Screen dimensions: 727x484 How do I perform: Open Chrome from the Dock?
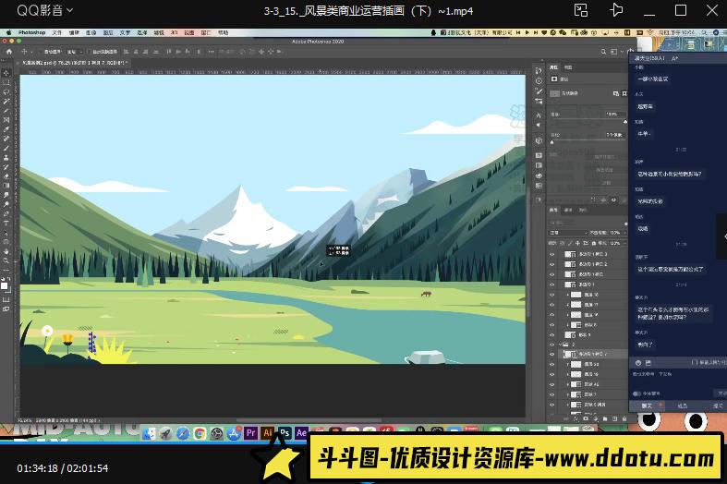(200, 433)
